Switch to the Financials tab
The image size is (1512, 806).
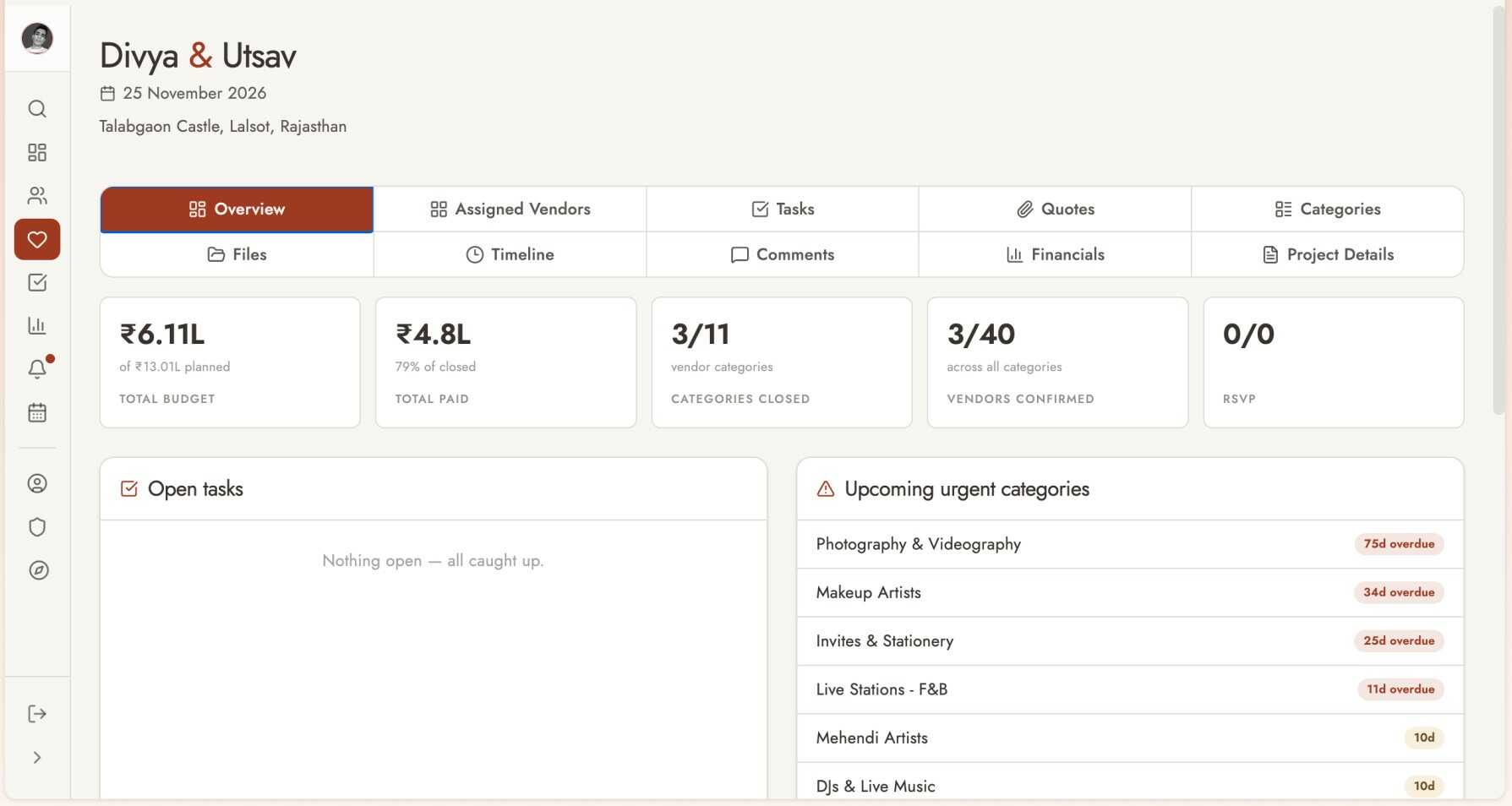point(1055,254)
